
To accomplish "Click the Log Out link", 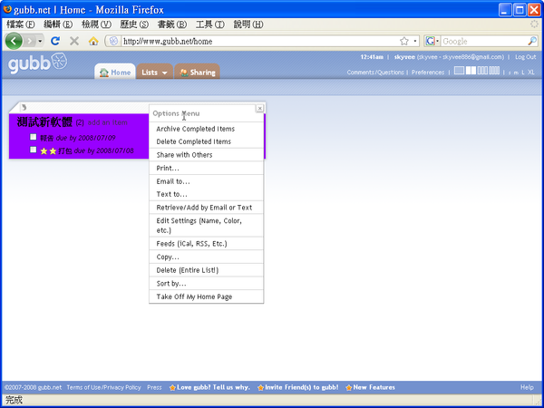I will point(525,57).
